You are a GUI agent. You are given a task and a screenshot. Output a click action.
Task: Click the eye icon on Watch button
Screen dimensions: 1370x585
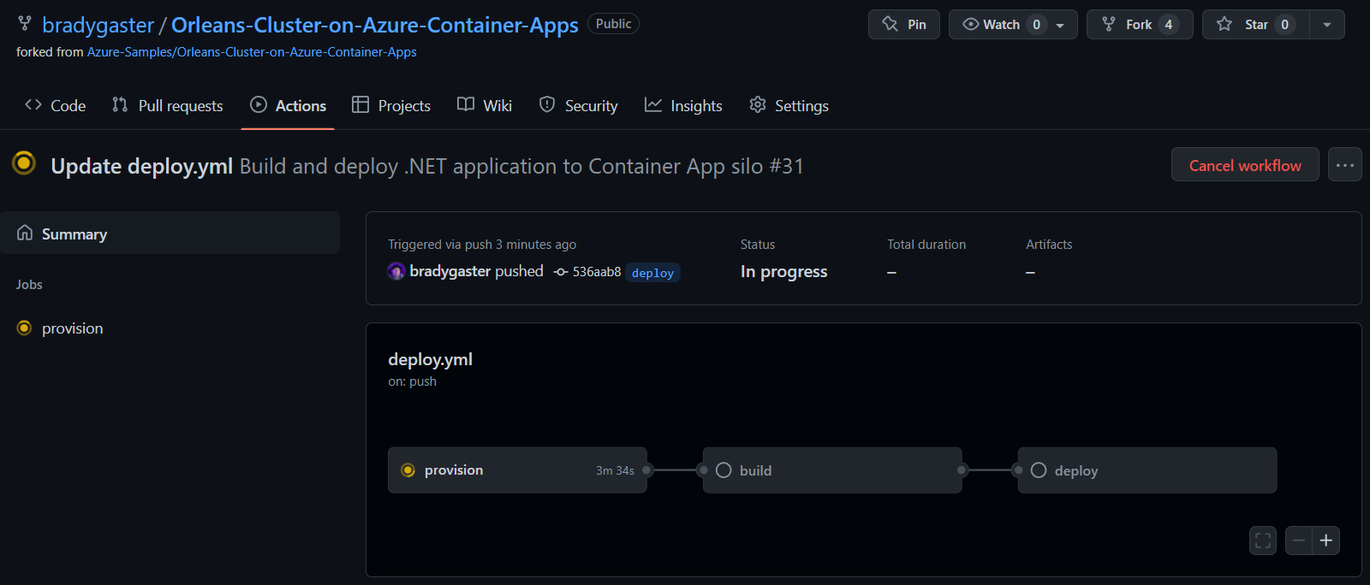pyautogui.click(x=971, y=24)
